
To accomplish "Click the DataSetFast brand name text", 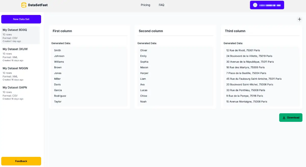I will (x=38, y=5).
